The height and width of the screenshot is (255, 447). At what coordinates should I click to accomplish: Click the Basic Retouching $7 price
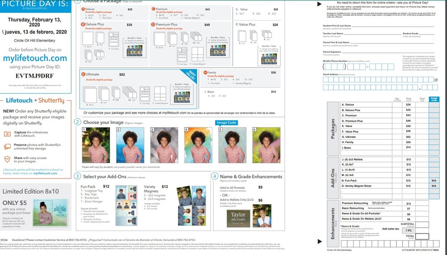pyautogui.click(x=409, y=208)
